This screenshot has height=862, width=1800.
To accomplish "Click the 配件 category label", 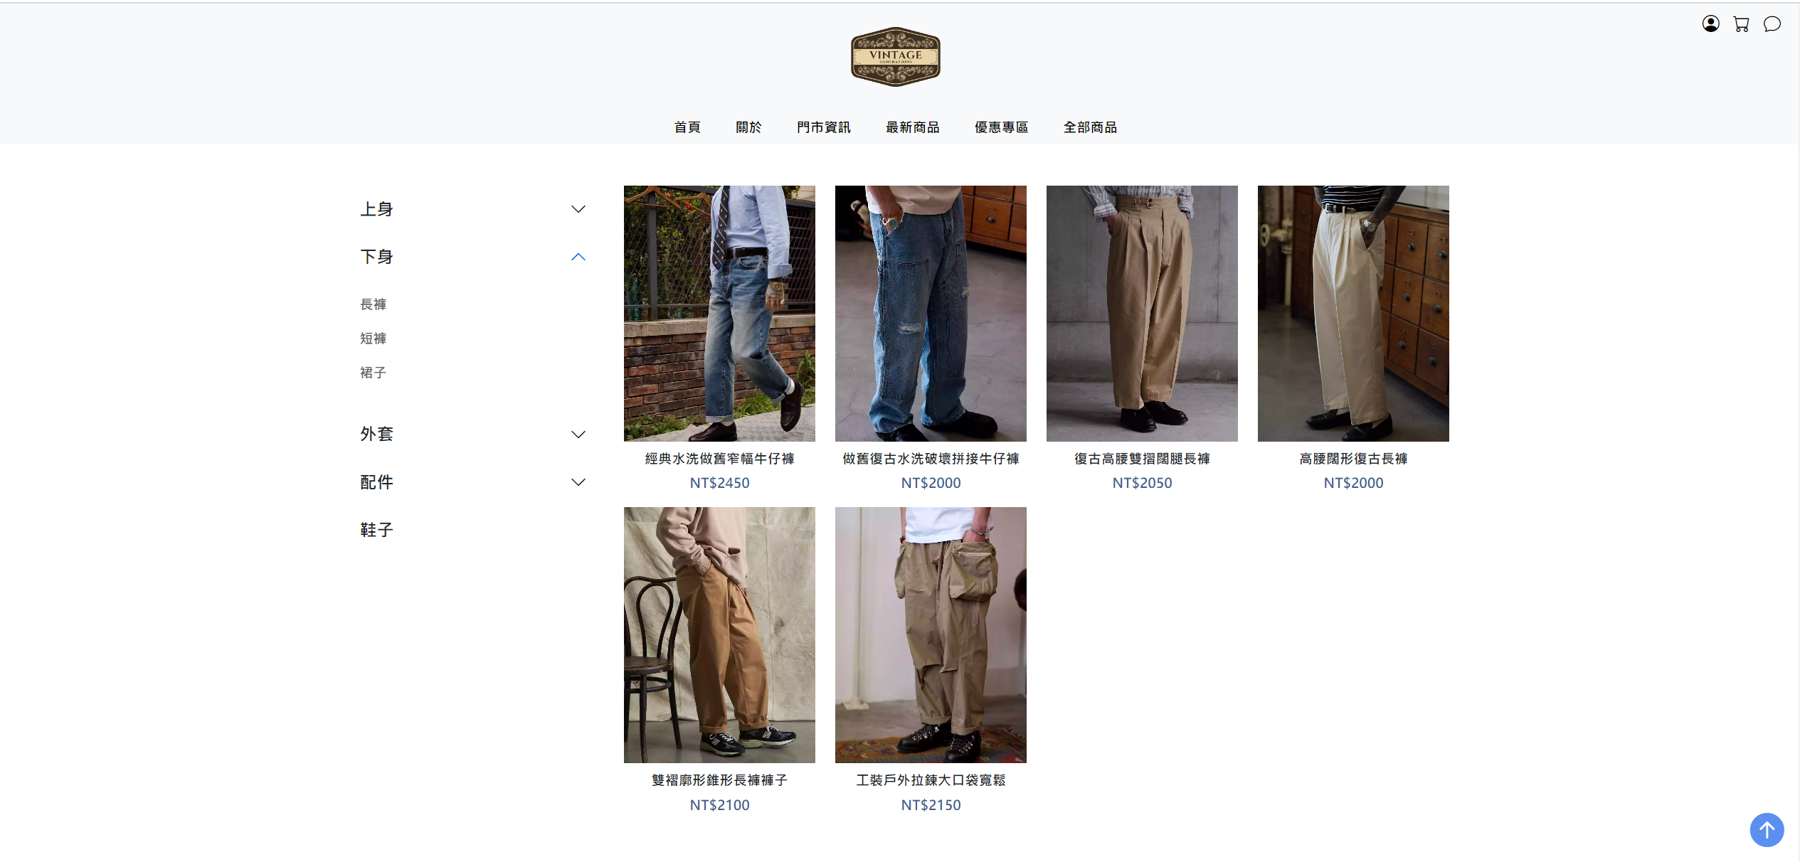I will 377,482.
